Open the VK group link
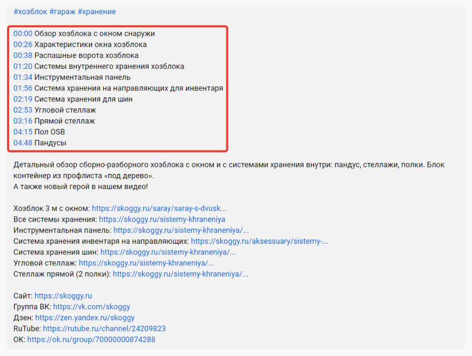 pos(92,307)
